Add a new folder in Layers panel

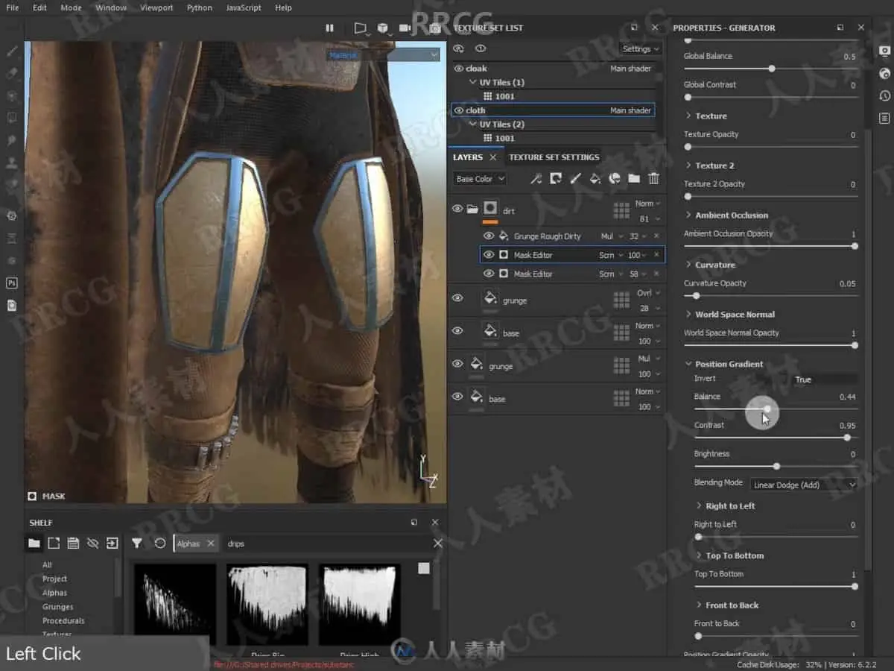pos(634,179)
